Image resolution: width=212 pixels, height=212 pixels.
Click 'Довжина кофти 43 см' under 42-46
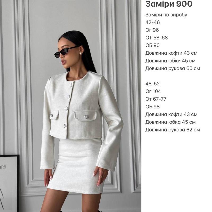pyautogui.click(x=171, y=53)
